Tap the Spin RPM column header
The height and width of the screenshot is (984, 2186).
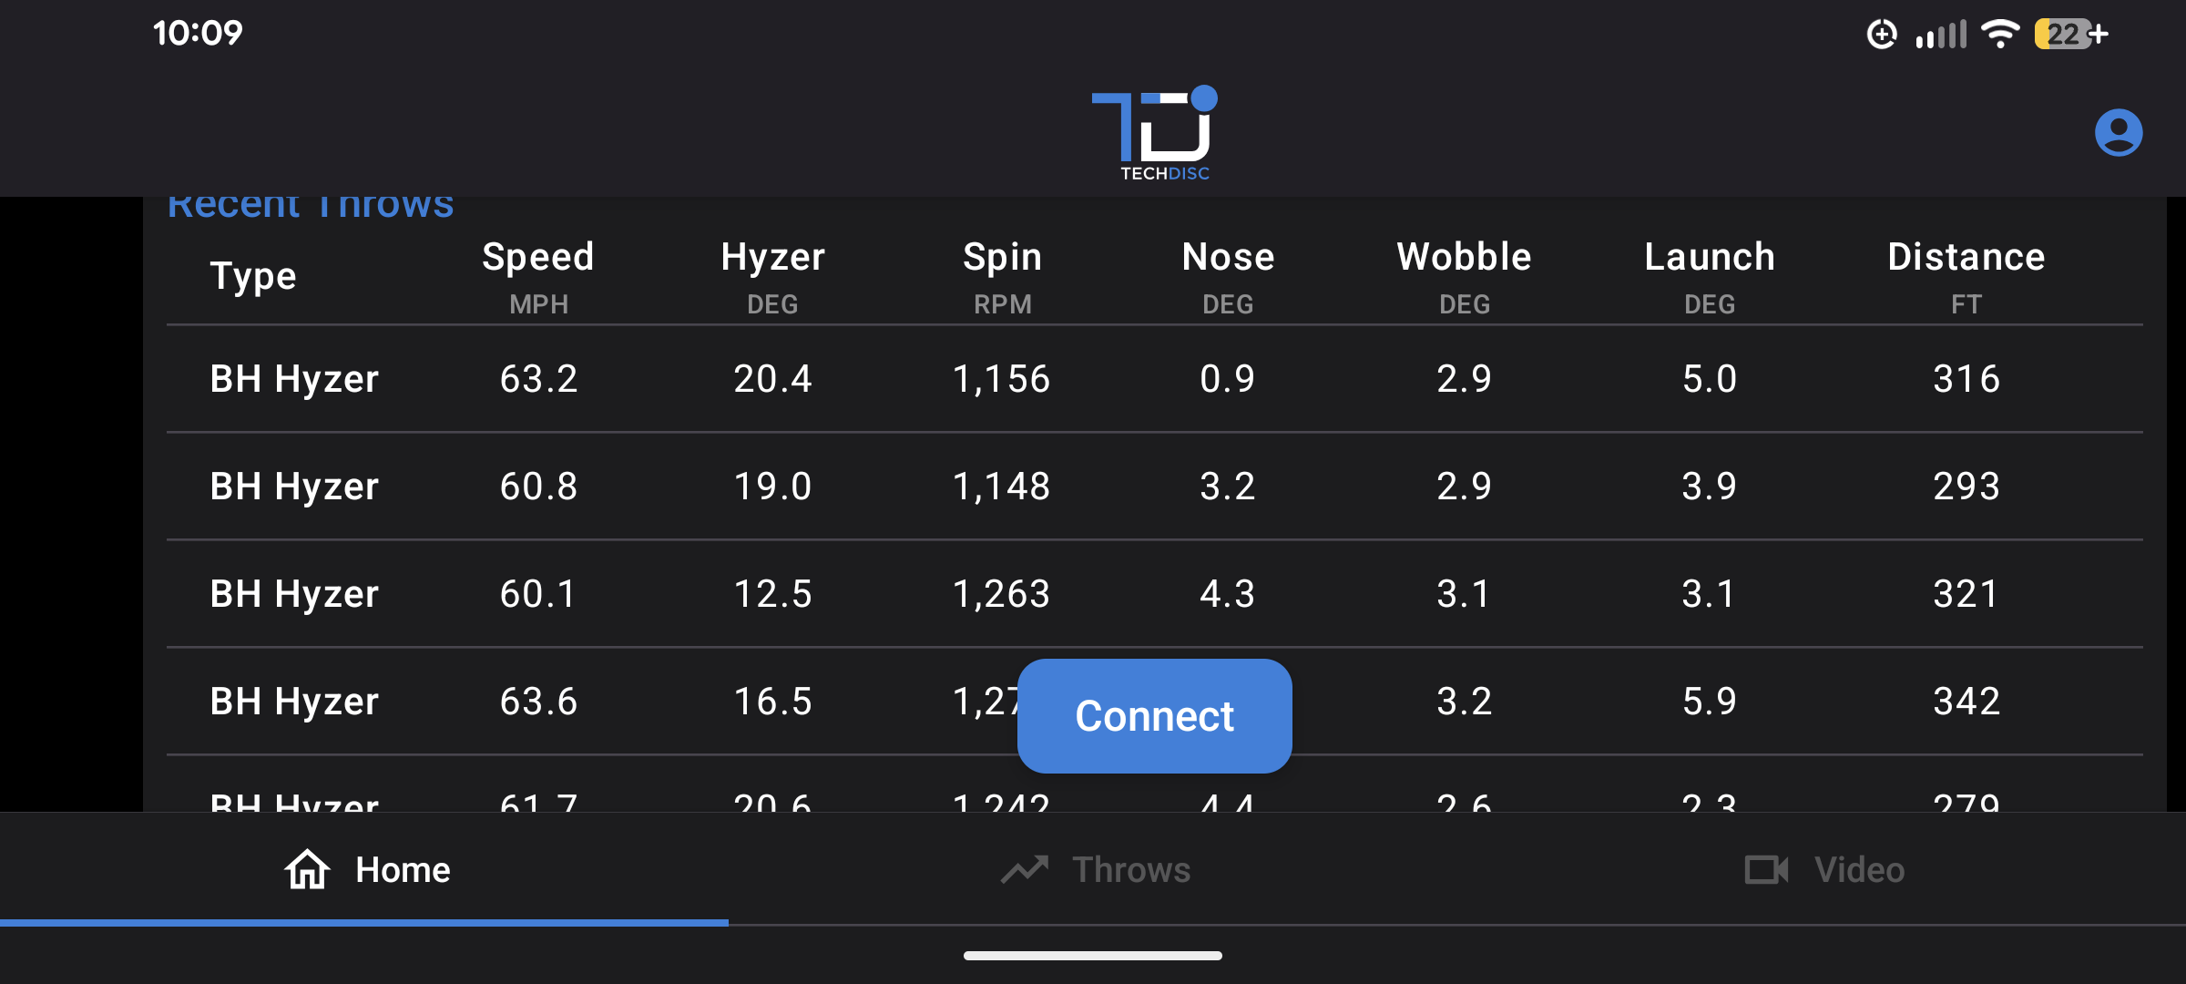(x=1002, y=275)
